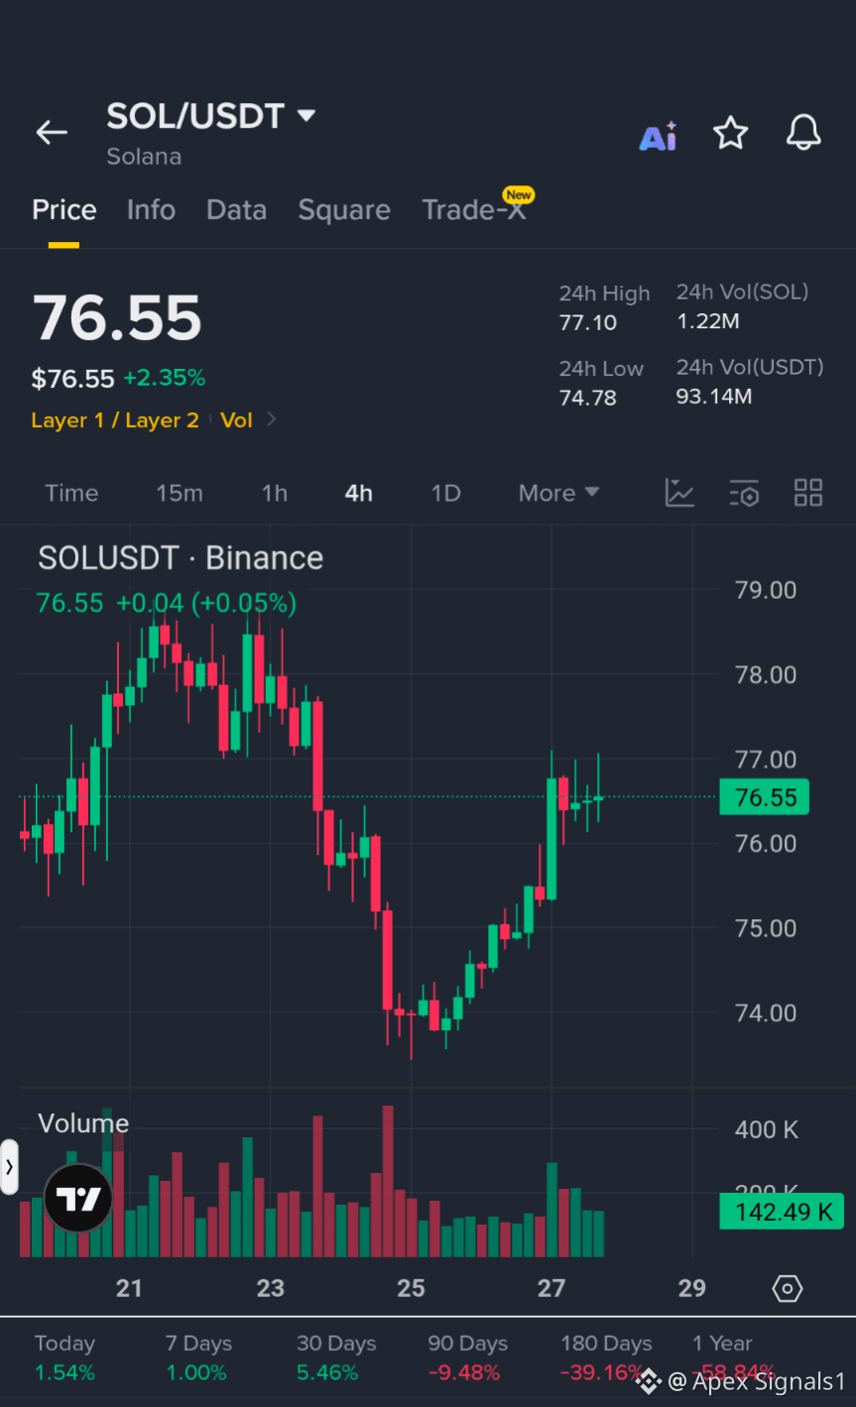
Task: Tap the Today 1.54% performance
Action: 65,1357
